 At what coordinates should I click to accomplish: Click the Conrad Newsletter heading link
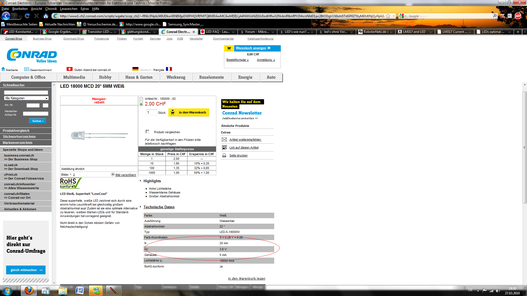point(242,113)
